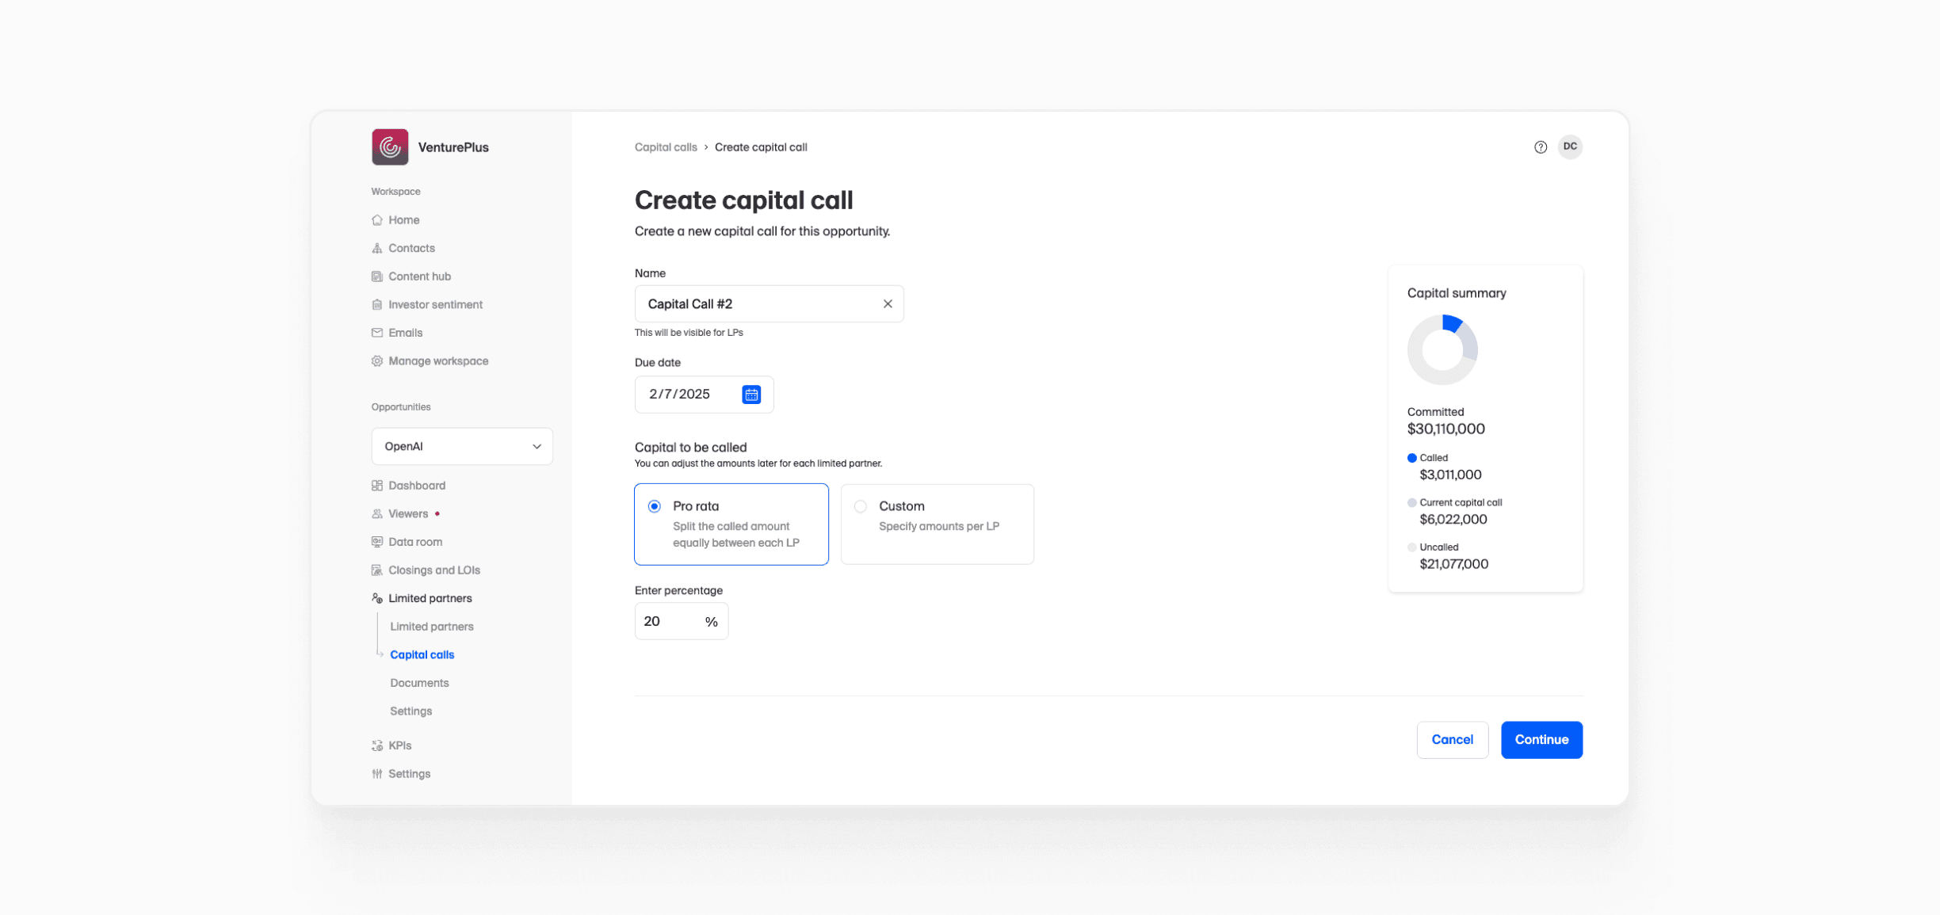Click the DC user avatar
The height and width of the screenshot is (915, 1940).
[1569, 147]
